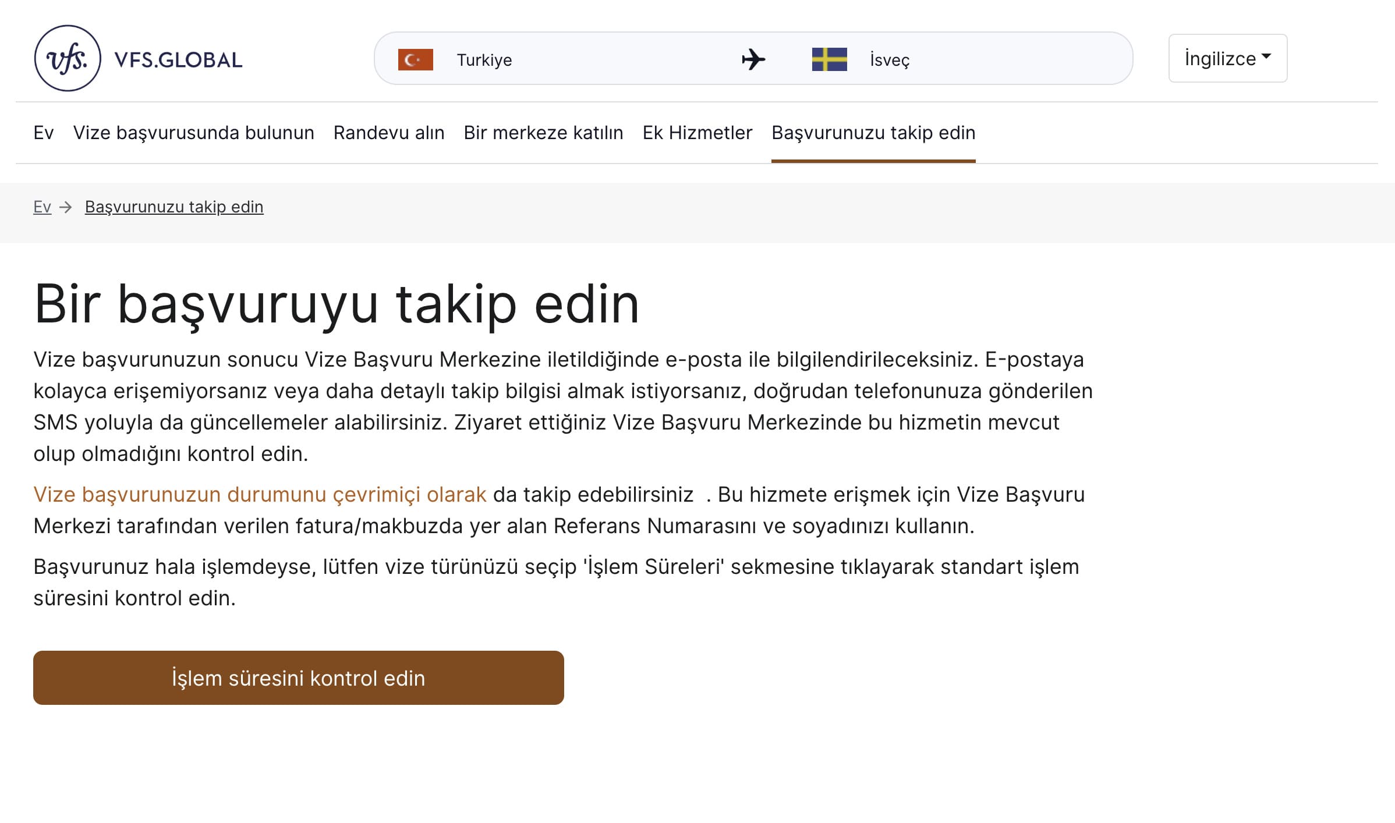Follow the Vize başvurunuzun durumunu çevrimiçi olarak link

pos(260,494)
